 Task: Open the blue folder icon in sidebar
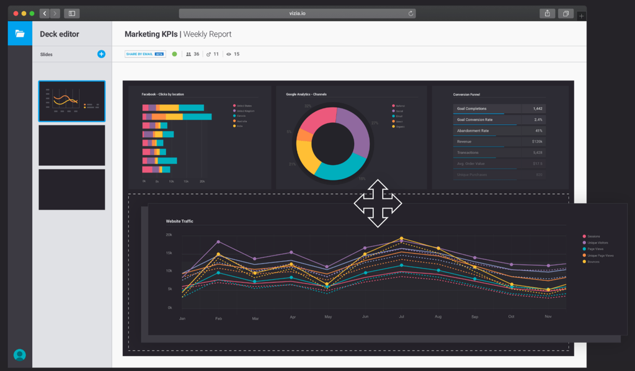coord(20,34)
